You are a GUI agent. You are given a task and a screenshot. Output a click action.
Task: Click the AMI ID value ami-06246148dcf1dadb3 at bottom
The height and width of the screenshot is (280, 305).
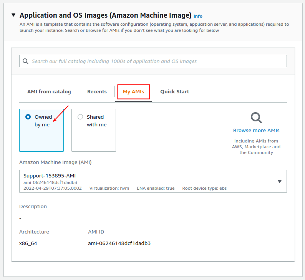tap(119, 243)
